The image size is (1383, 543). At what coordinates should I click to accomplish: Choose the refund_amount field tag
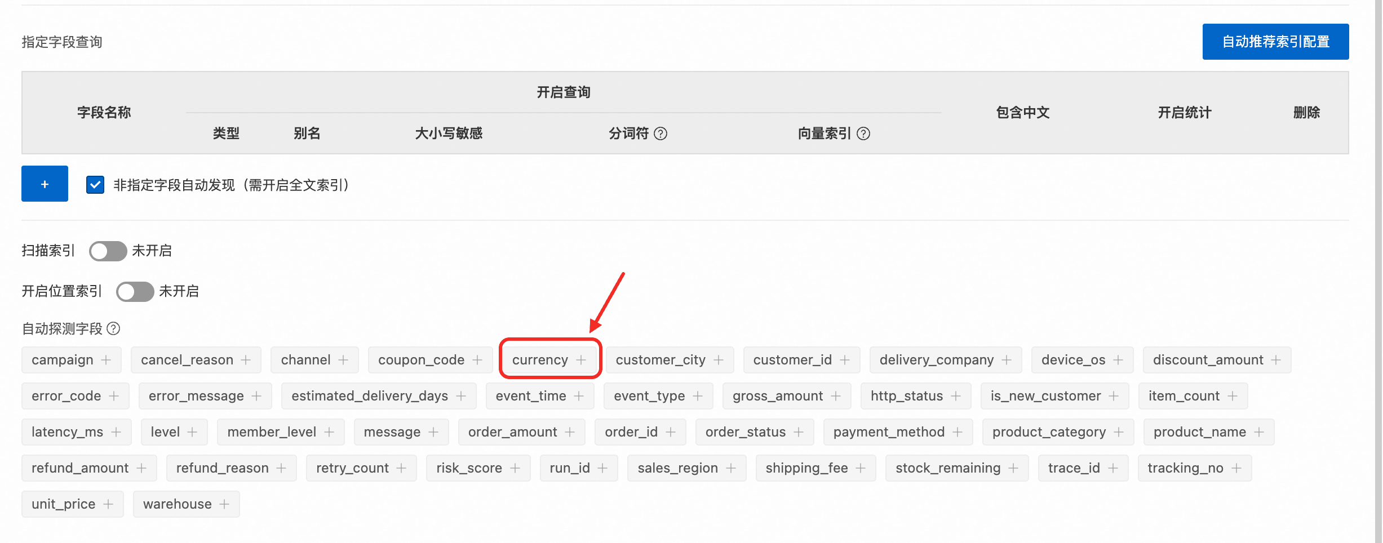pyautogui.click(x=89, y=468)
